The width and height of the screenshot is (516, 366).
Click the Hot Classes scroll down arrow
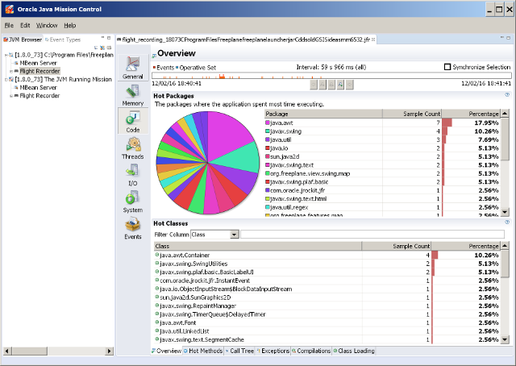click(x=505, y=339)
